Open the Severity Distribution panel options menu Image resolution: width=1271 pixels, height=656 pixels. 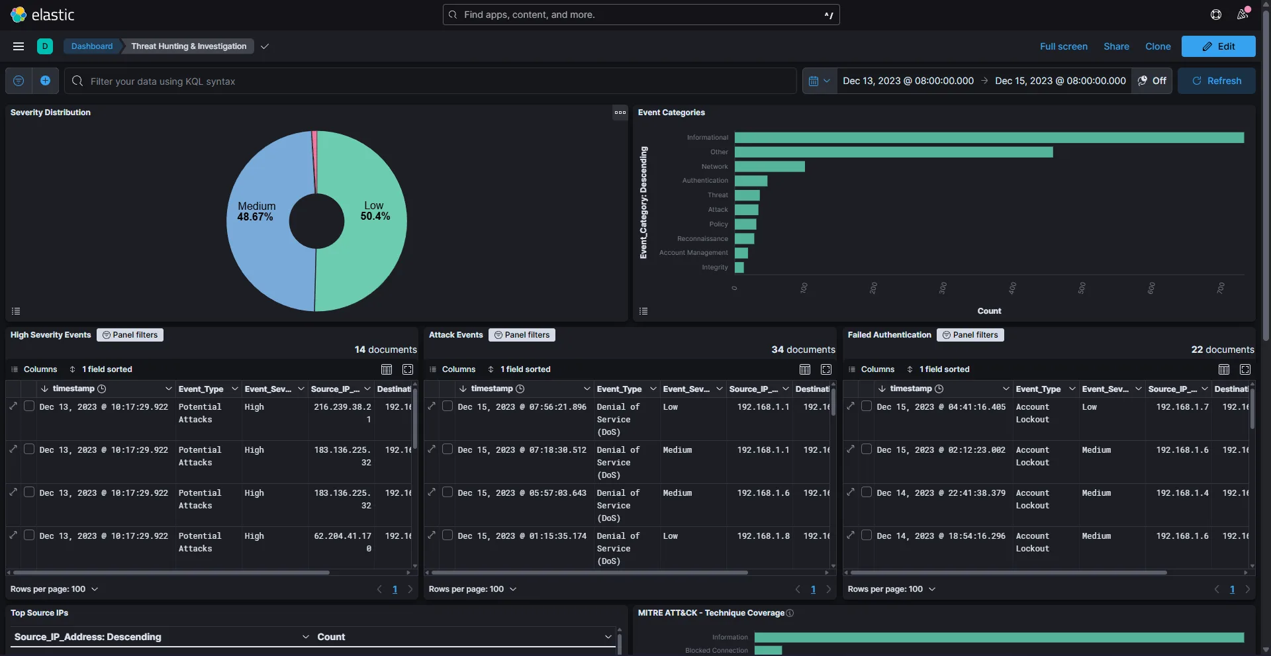(620, 113)
